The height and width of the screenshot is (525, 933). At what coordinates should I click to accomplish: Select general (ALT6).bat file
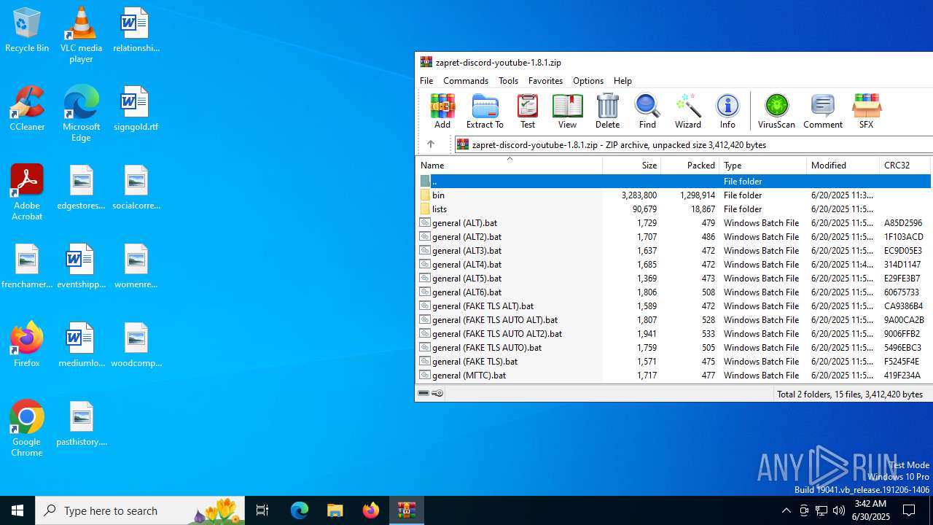coord(674,292)
